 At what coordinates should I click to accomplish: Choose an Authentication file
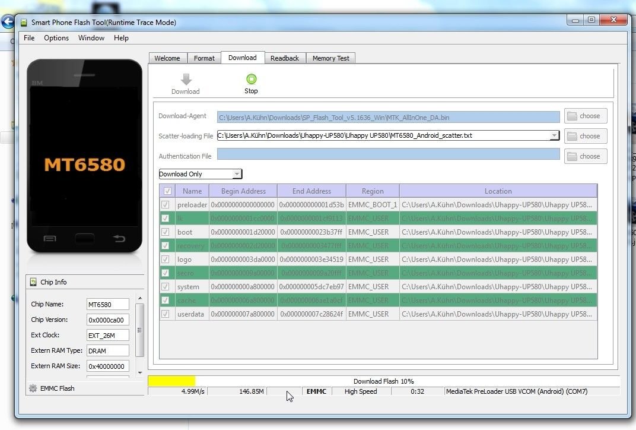(586, 156)
